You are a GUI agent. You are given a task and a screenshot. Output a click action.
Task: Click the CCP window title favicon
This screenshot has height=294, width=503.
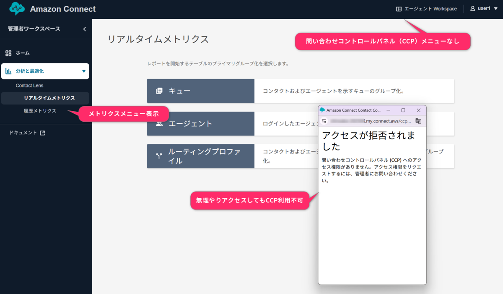322,110
